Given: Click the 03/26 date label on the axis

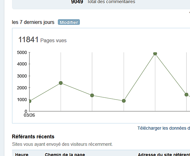Looking at the screenshot, I should [x=29, y=115].
